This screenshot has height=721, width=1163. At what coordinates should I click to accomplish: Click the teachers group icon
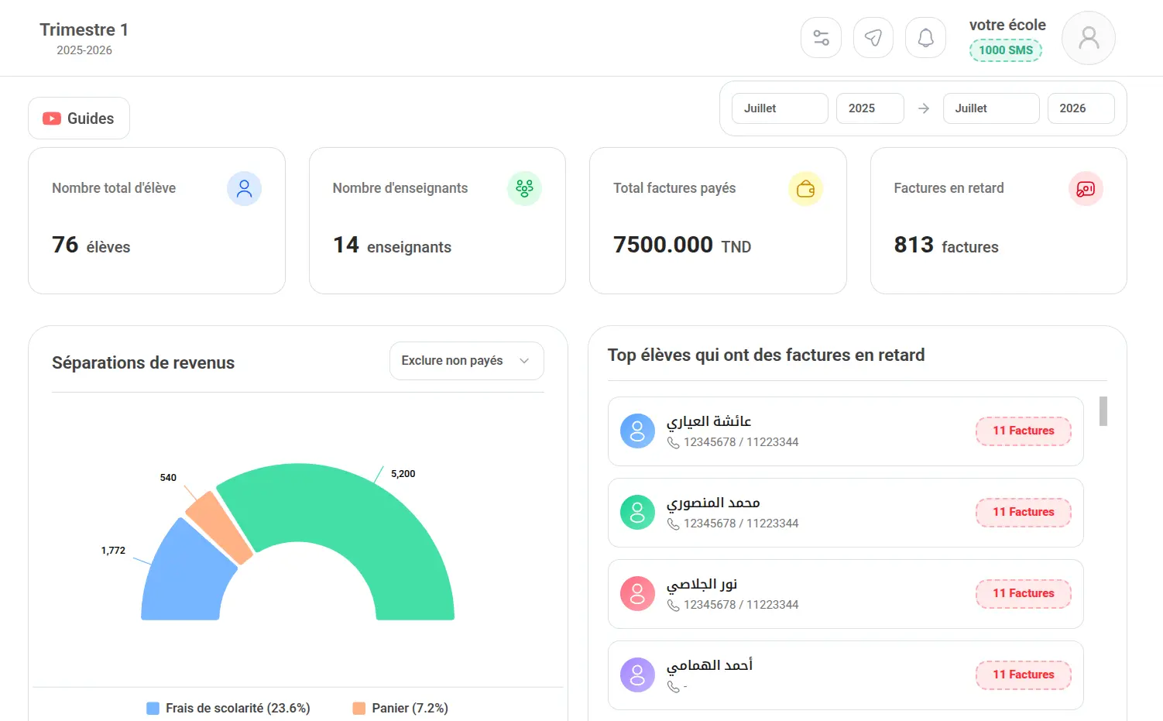(x=524, y=188)
